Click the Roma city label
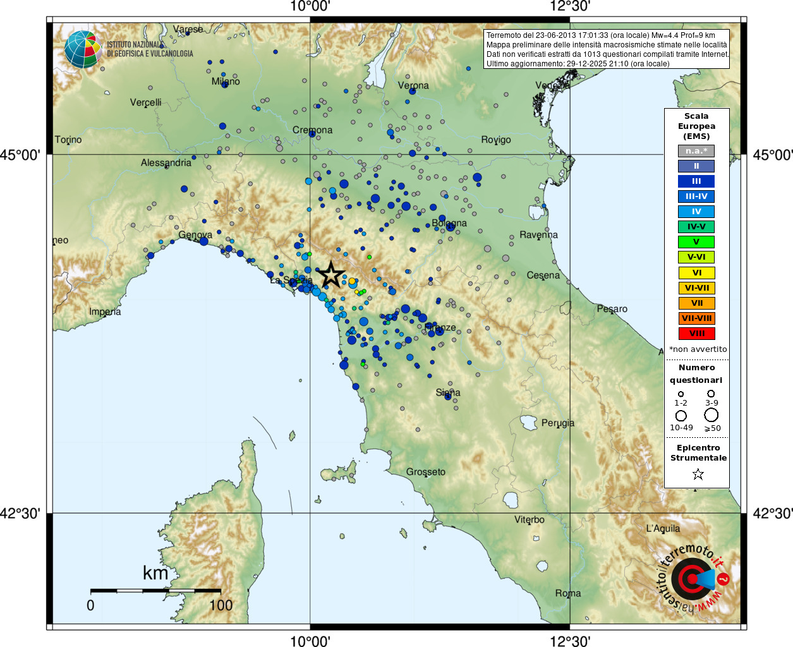Image resolution: width=793 pixels, height=647 pixels. pos(568,593)
